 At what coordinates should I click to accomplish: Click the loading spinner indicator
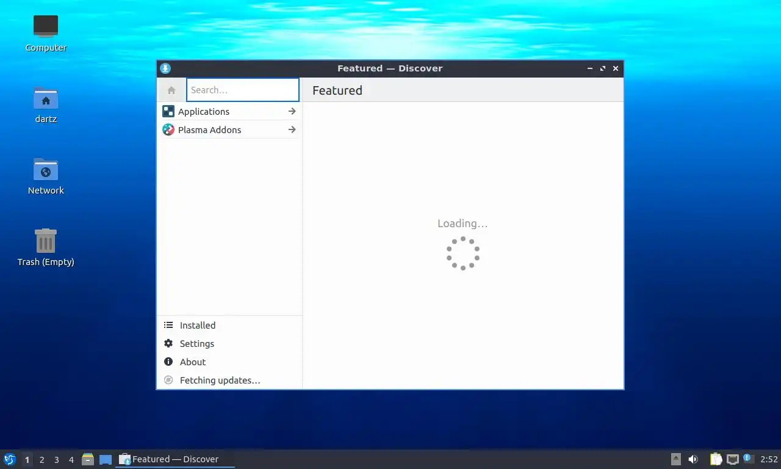(x=463, y=253)
